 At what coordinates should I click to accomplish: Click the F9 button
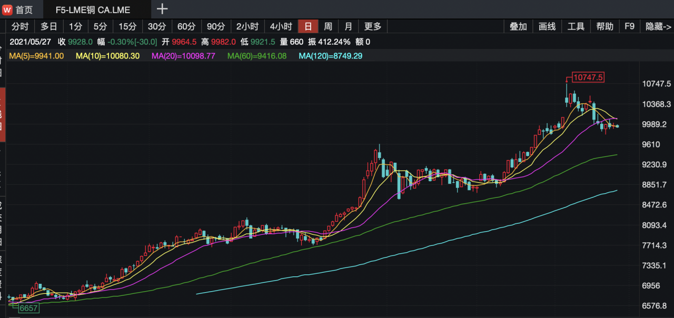[630, 26]
